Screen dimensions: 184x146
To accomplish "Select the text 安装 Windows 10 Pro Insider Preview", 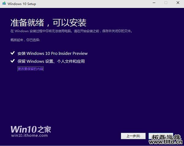I will pyautogui.click(x=52, y=53).
